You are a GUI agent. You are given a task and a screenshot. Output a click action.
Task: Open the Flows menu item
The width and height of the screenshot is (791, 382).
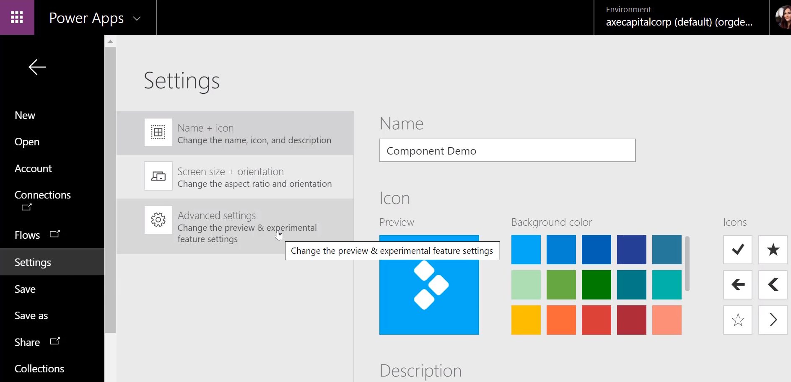click(x=27, y=235)
